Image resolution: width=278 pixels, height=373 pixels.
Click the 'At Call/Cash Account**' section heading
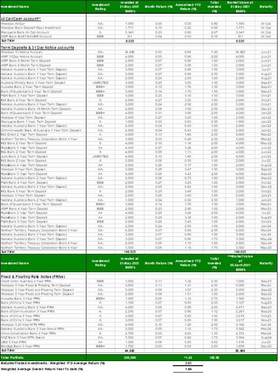[21, 19]
